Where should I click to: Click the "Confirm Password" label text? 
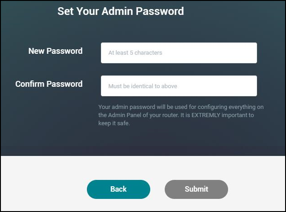(49, 84)
